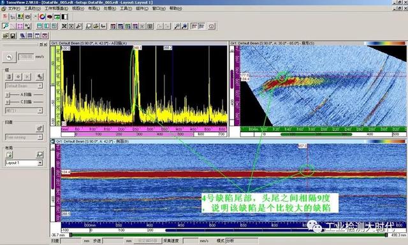Select the magnifier zoom tool icon
408x245 pixels.
[5, 26]
